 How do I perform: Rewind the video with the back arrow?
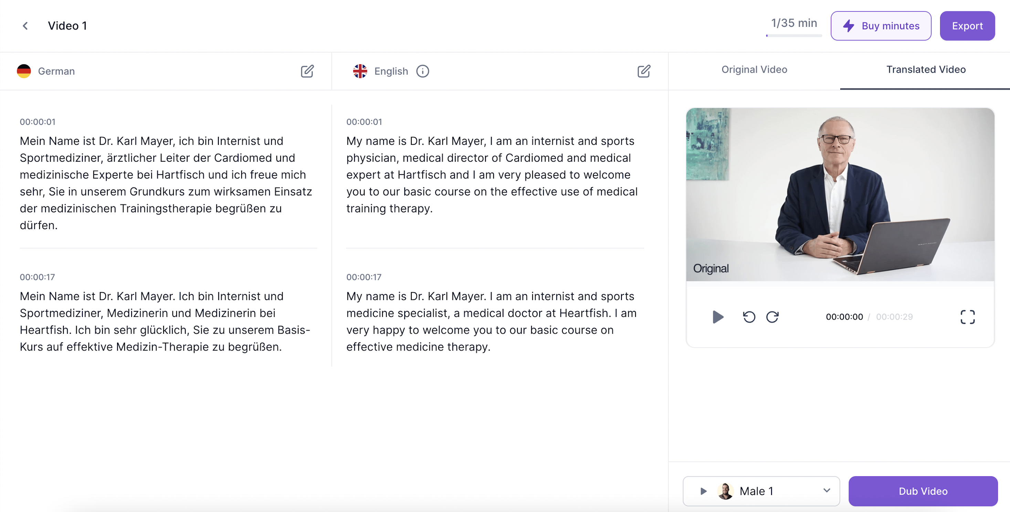coord(749,317)
